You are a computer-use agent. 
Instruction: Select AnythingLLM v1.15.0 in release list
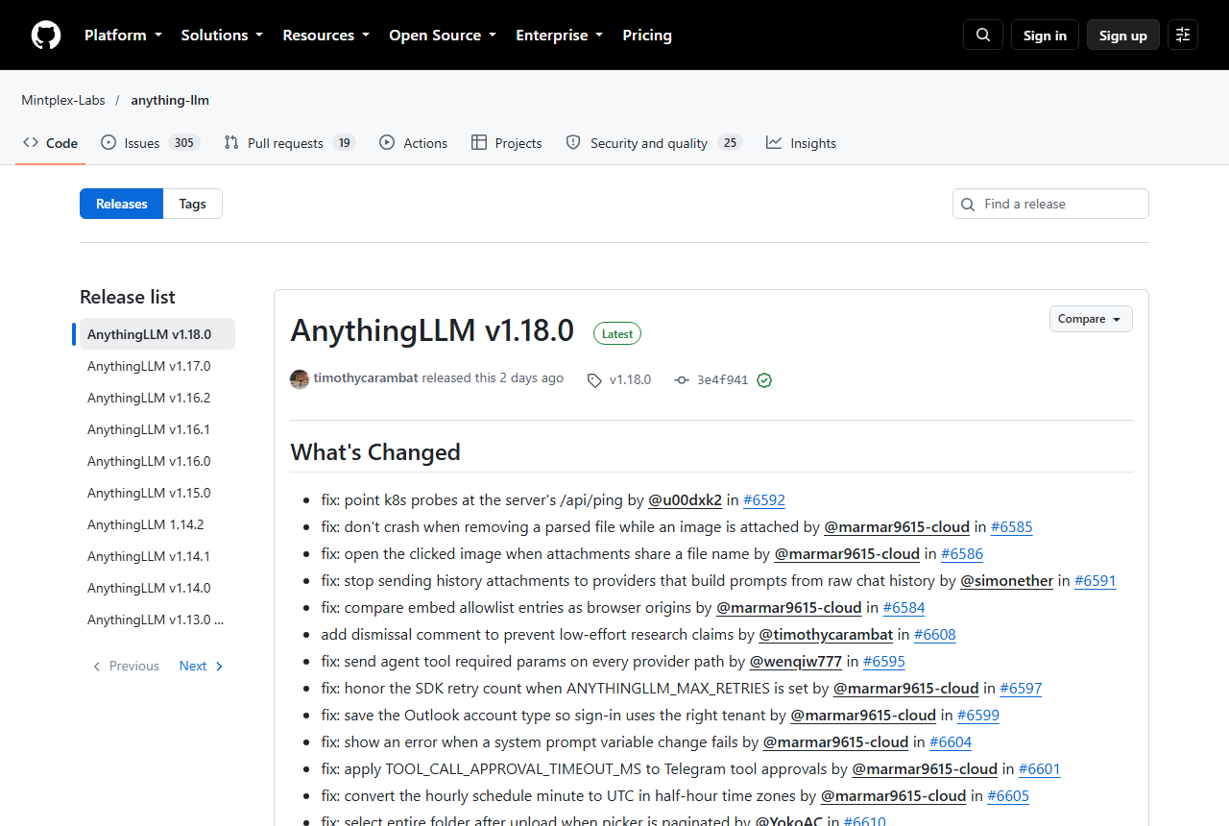click(157, 493)
